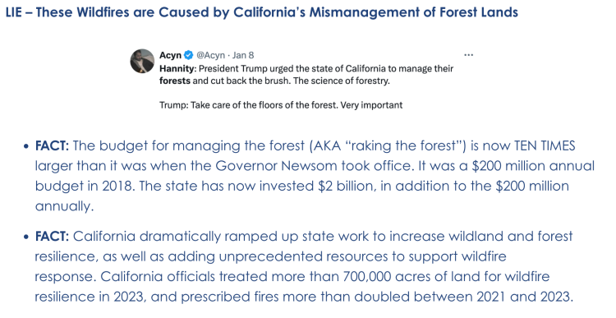Click the LIE headline about California's mismanagement
The width and height of the screenshot is (616, 318).
coord(262,12)
